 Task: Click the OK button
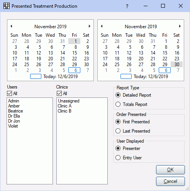(x=170, y=170)
